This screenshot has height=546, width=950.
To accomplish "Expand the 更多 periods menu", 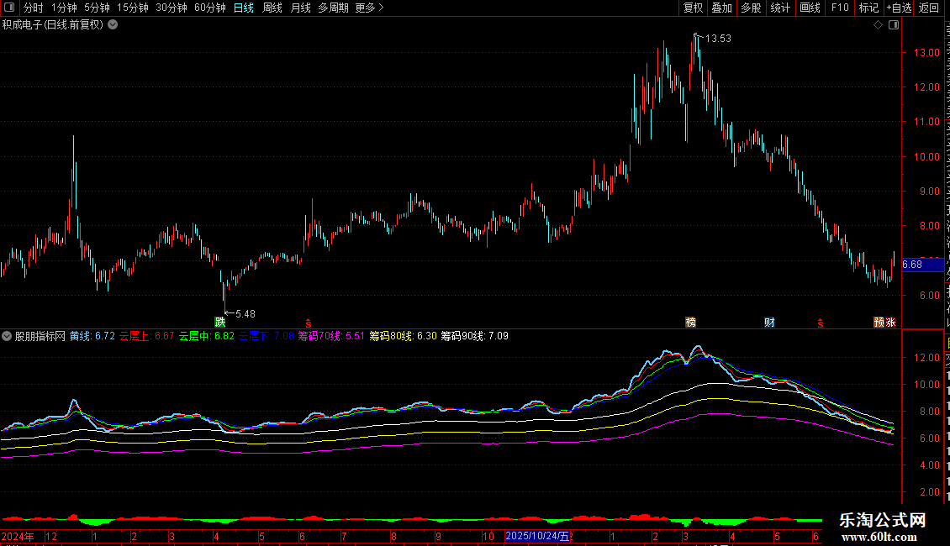I will [369, 8].
